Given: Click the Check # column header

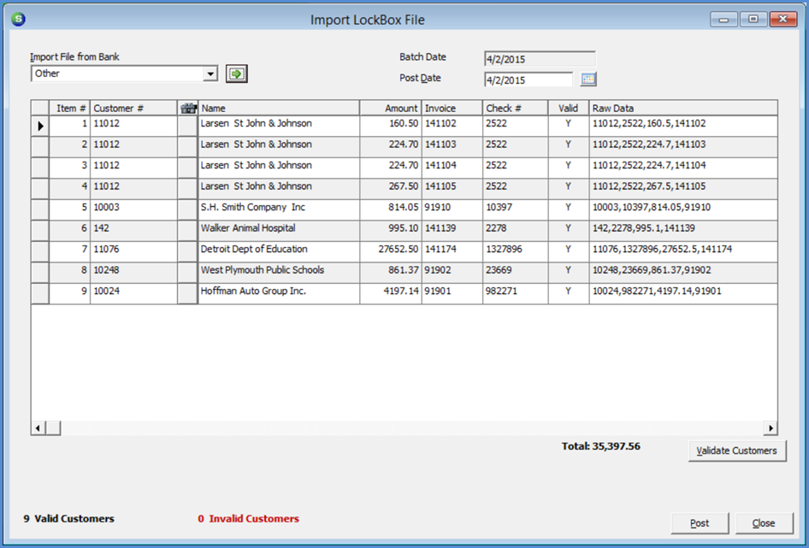Looking at the screenshot, I should tap(515, 109).
